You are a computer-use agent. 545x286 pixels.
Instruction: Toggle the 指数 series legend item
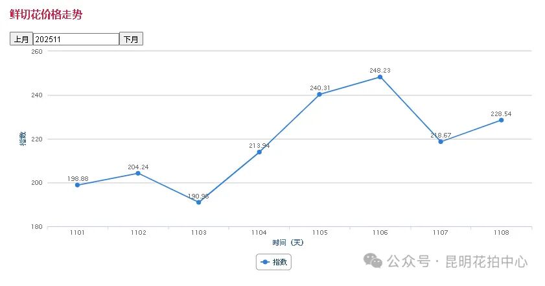pyautogui.click(x=274, y=262)
